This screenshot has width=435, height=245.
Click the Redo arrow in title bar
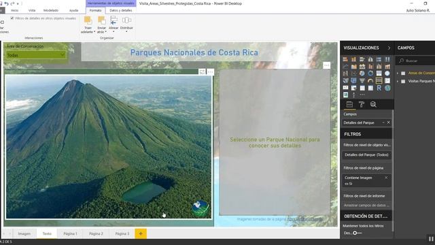point(12,3)
